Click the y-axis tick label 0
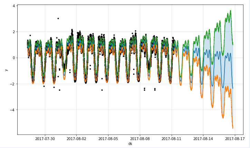 [13, 58]
